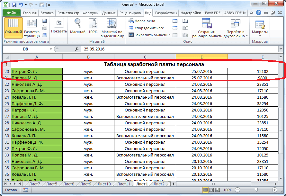Image resolution: width=286 pixels, height=196 pixels.
Task: Click Упорядочить все arrange windows
Action: pos(146,28)
